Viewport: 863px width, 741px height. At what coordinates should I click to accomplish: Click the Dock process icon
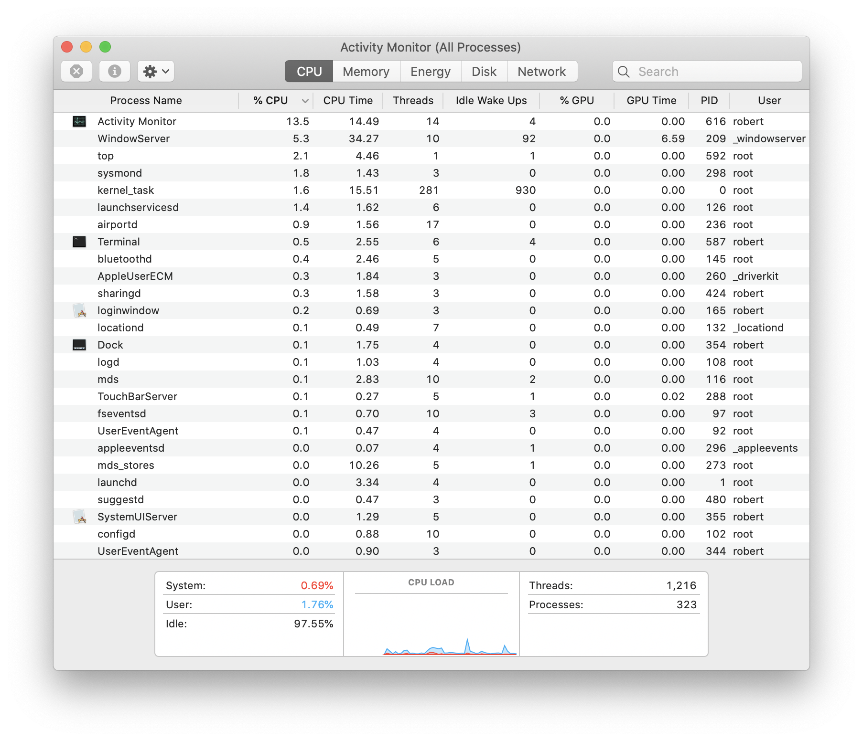(79, 345)
